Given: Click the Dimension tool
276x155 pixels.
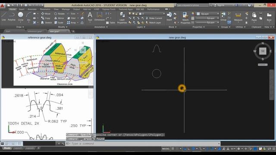Looking at the screenshot, I should point(100,16).
